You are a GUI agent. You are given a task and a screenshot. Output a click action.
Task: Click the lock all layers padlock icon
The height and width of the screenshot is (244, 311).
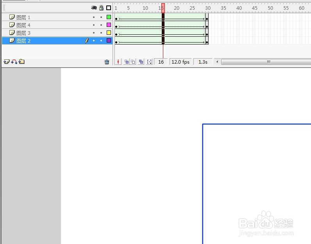coord(101,8)
